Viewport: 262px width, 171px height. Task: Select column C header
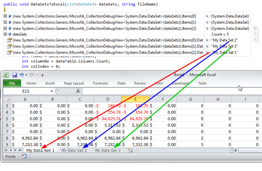pos(80,100)
